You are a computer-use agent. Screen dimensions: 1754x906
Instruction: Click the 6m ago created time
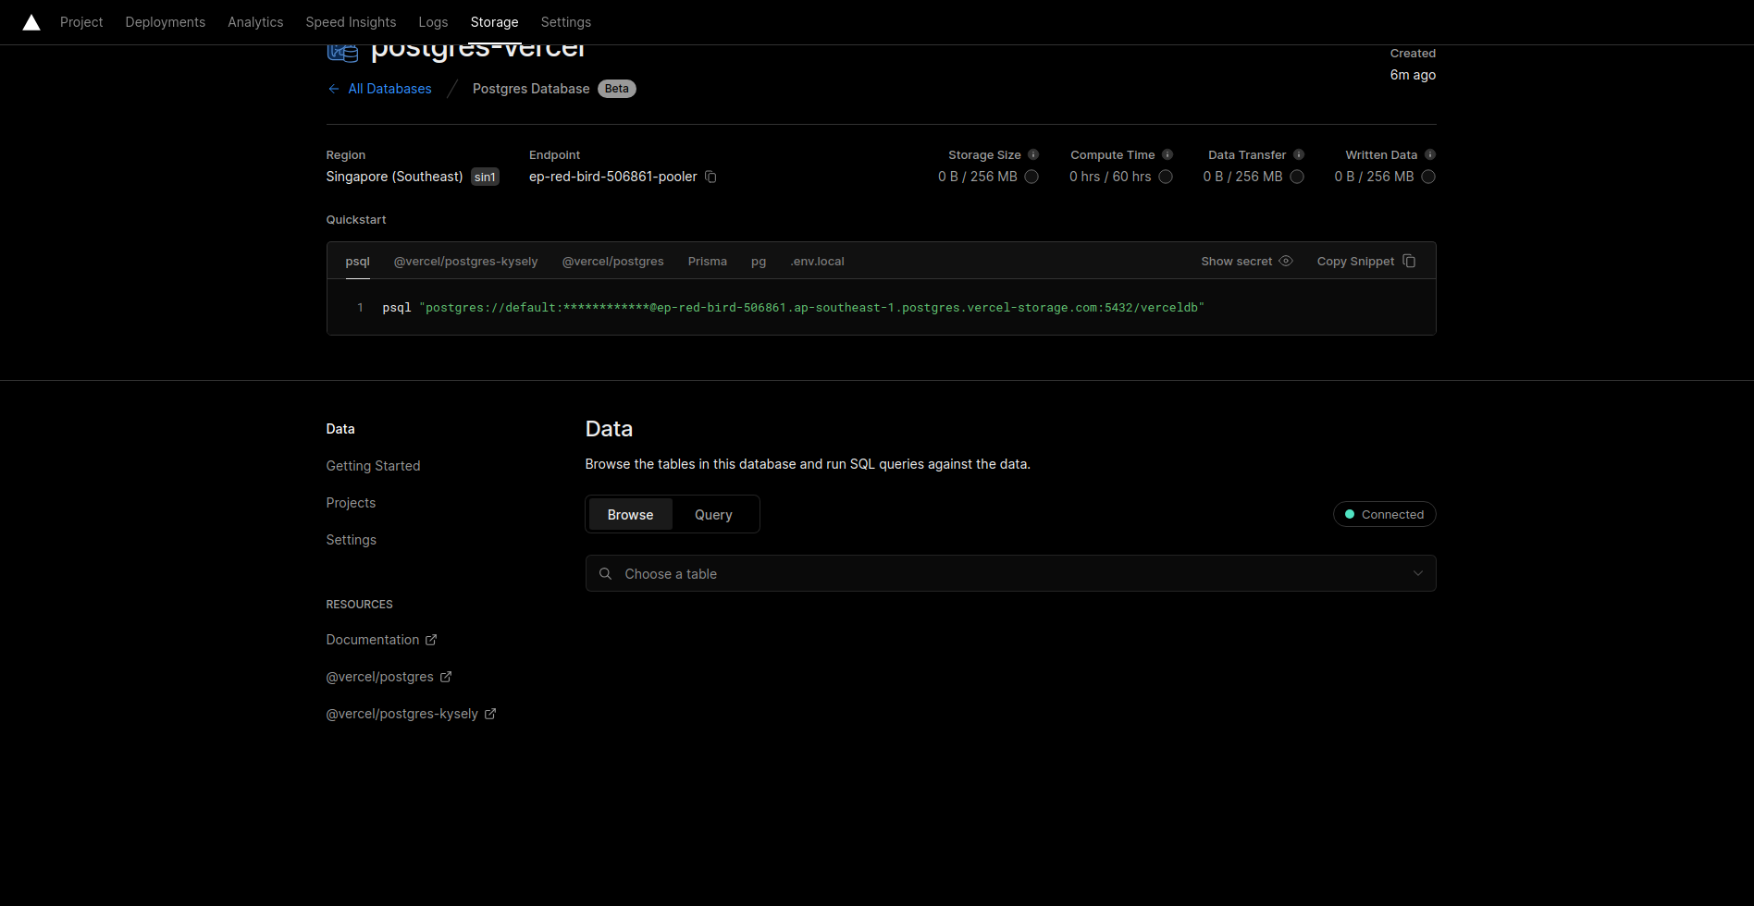click(x=1413, y=75)
